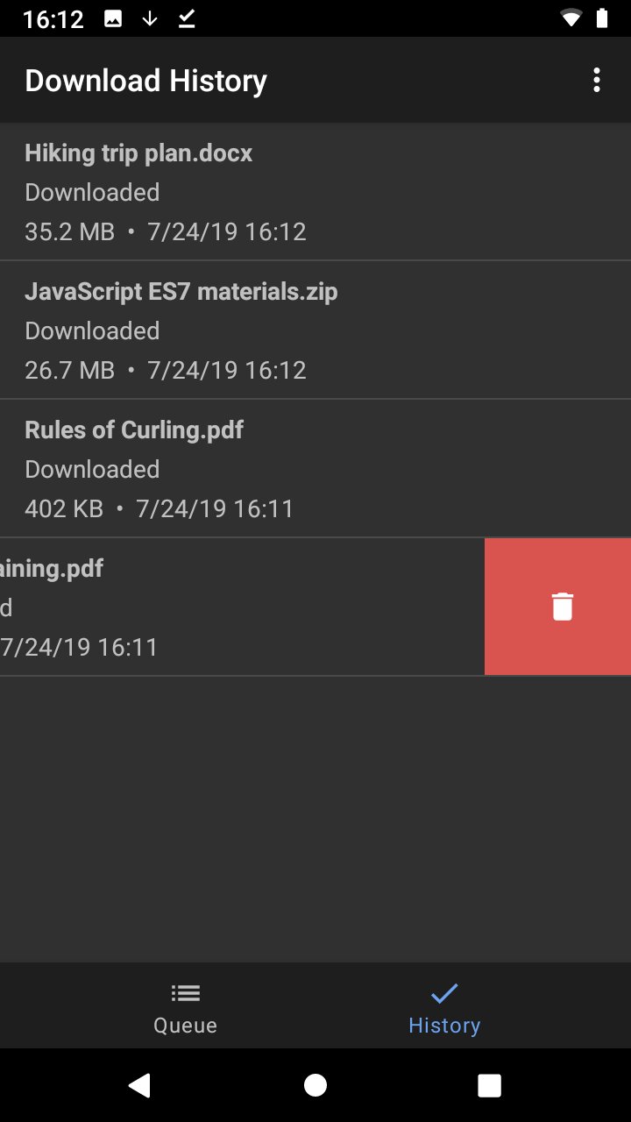Open Hiking trip plan.docx download entry
The image size is (631, 1122).
pyautogui.click(x=315, y=192)
